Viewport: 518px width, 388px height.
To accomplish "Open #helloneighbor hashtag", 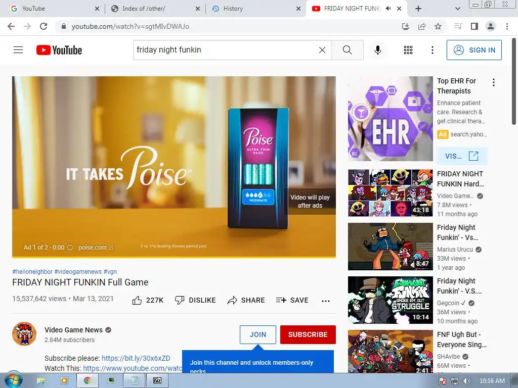I will [32, 271].
